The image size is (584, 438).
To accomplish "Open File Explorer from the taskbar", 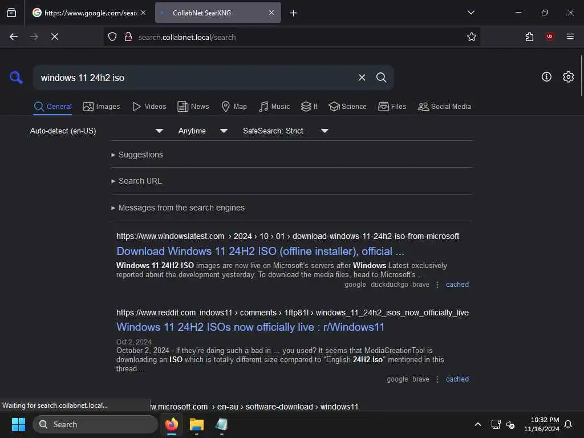I will tap(197, 424).
